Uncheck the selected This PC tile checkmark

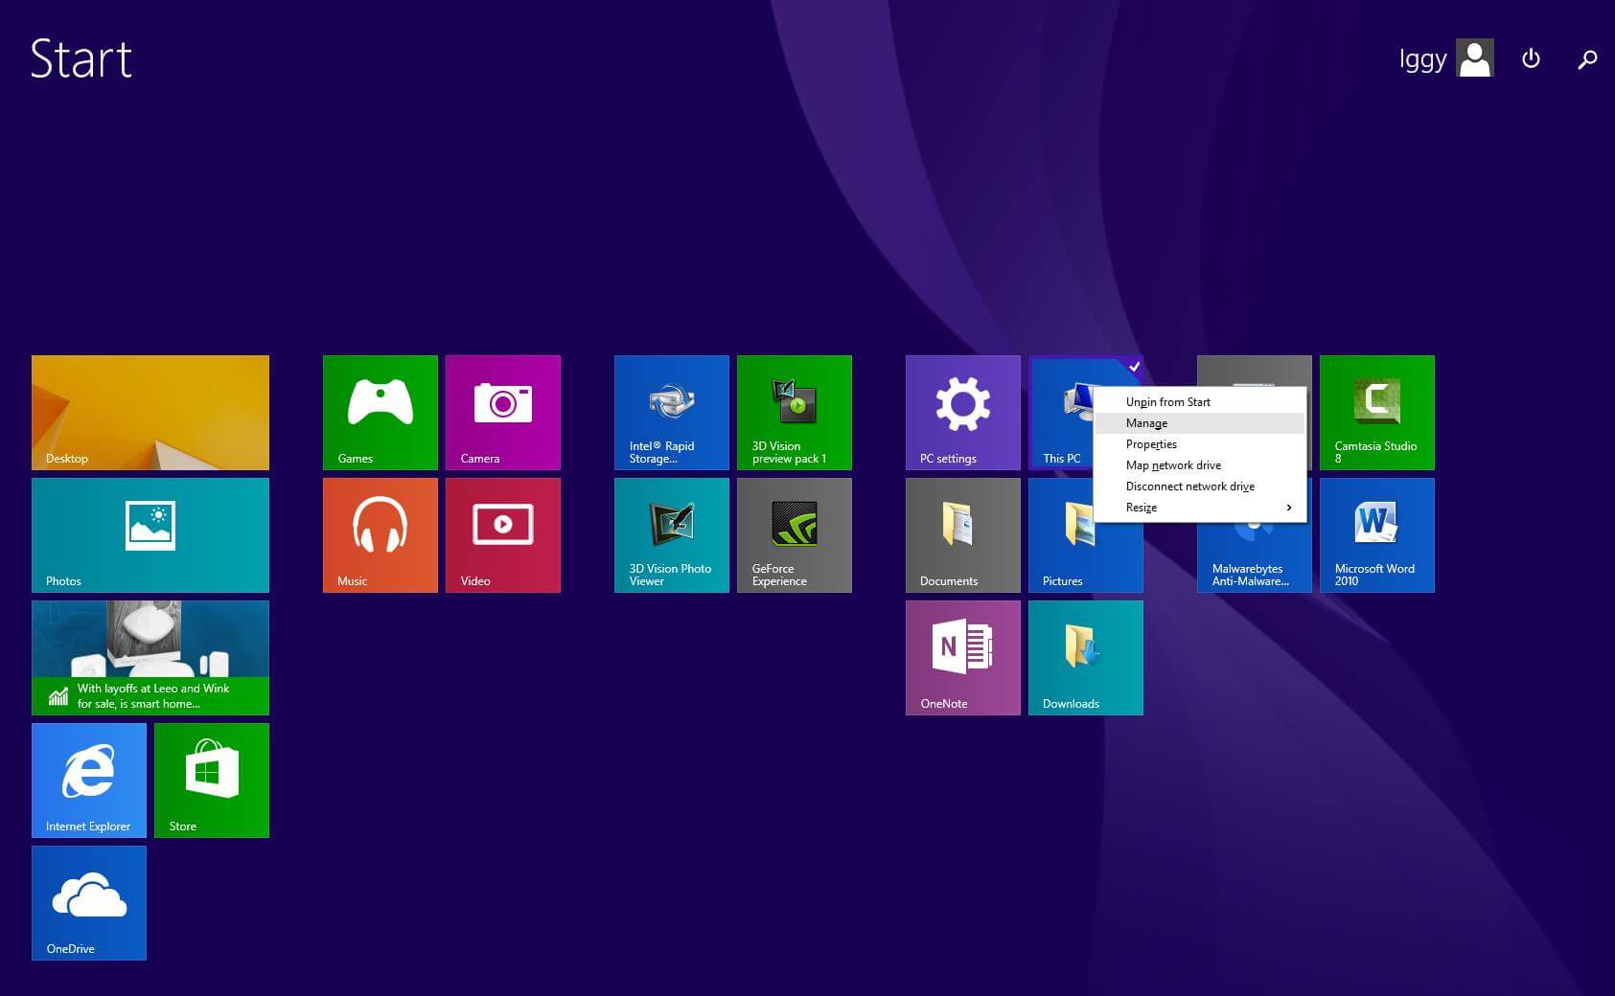click(1134, 366)
